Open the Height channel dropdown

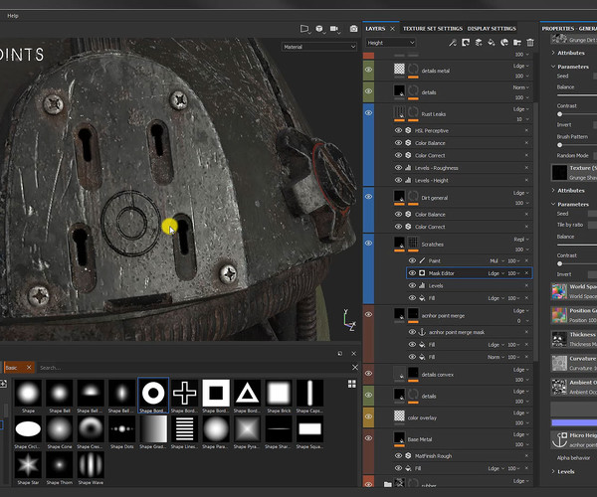pos(390,43)
